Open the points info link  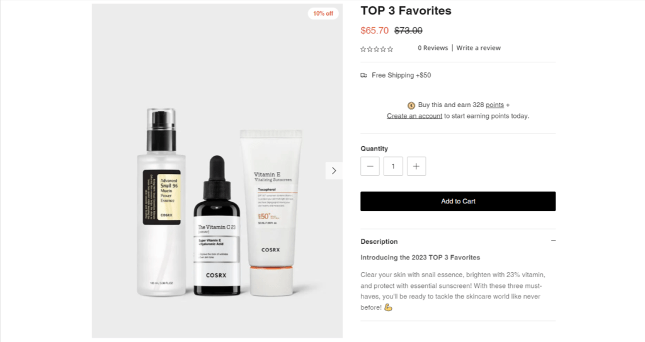(494, 105)
